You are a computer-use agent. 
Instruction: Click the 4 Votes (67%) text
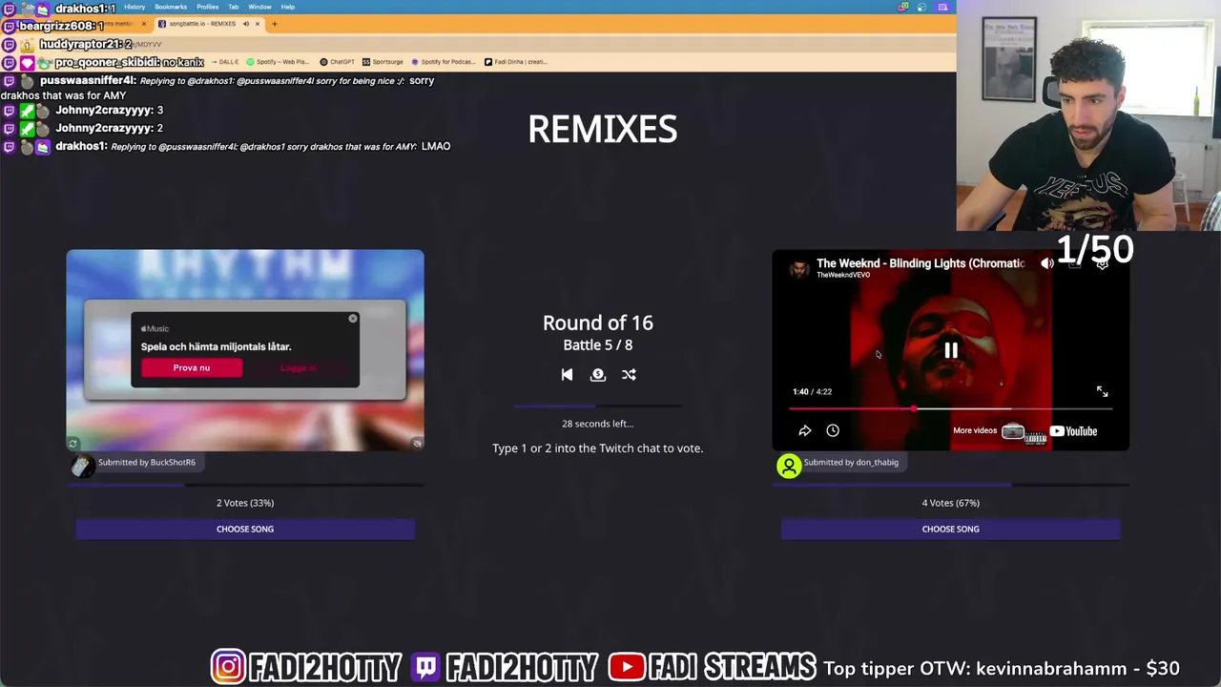pos(951,503)
